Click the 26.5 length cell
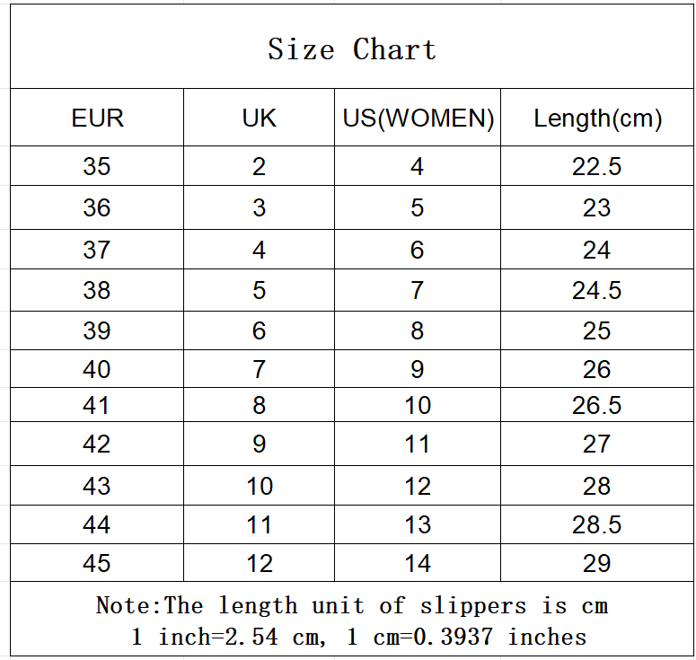 pyautogui.click(x=597, y=406)
